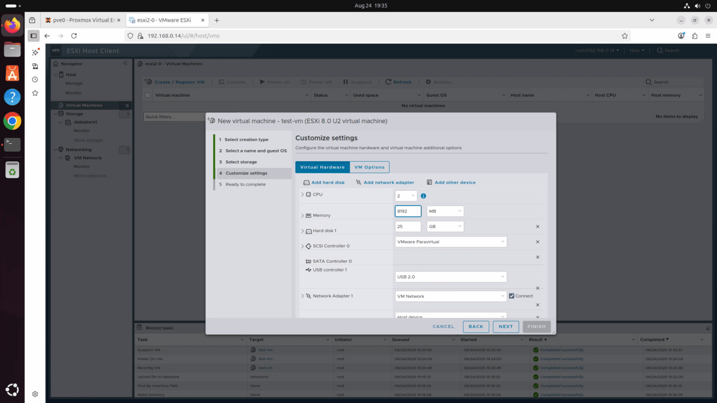Open Firefox from the Ubuntu dock
Viewport: 717px width, 403px height.
click(12, 25)
